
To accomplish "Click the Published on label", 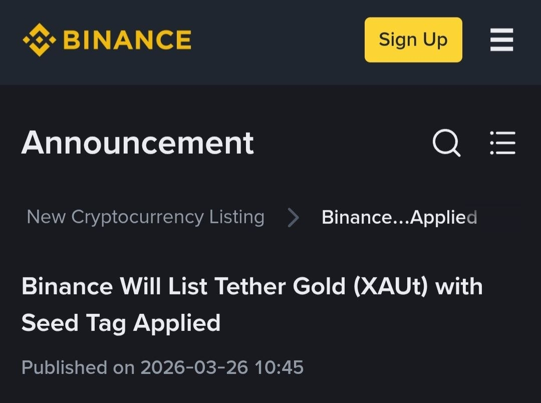I will coord(78,367).
